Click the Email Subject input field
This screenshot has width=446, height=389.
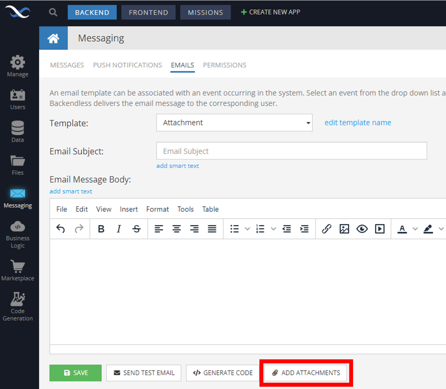(x=291, y=151)
